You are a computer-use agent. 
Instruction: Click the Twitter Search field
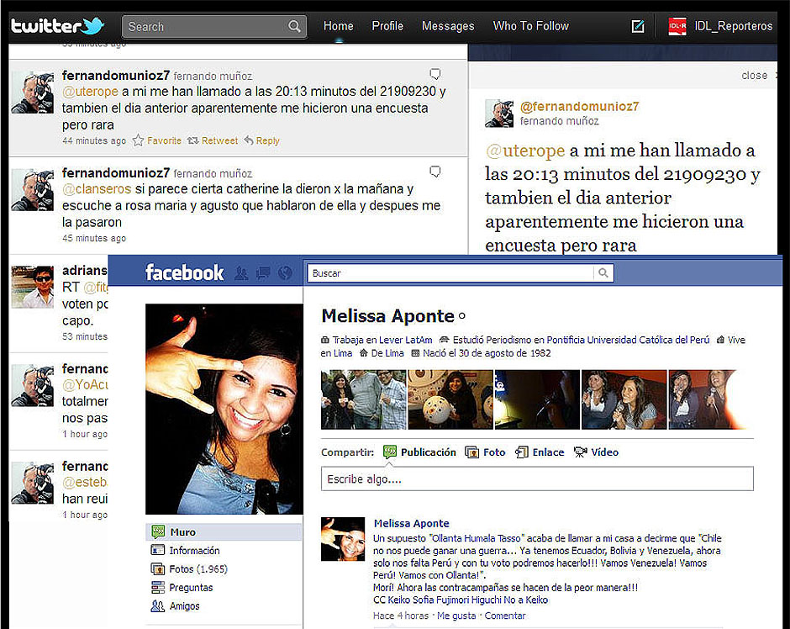coord(214,26)
